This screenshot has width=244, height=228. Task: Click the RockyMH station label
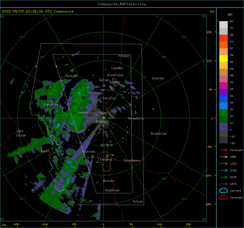coord(72,76)
